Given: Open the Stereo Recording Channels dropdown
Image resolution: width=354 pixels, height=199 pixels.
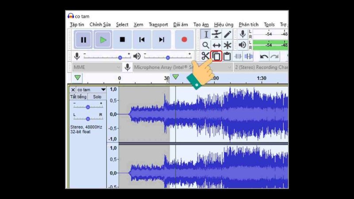Looking at the screenshot, I should pyautogui.click(x=261, y=67).
